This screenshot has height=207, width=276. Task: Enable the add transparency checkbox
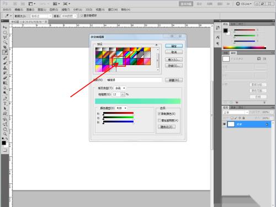coord(160,120)
